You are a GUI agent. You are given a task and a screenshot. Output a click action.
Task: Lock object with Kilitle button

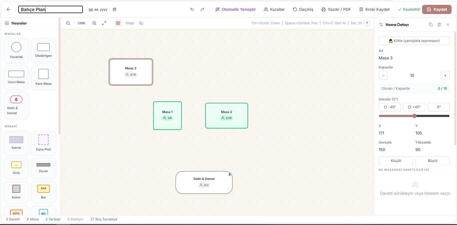click(x=414, y=41)
